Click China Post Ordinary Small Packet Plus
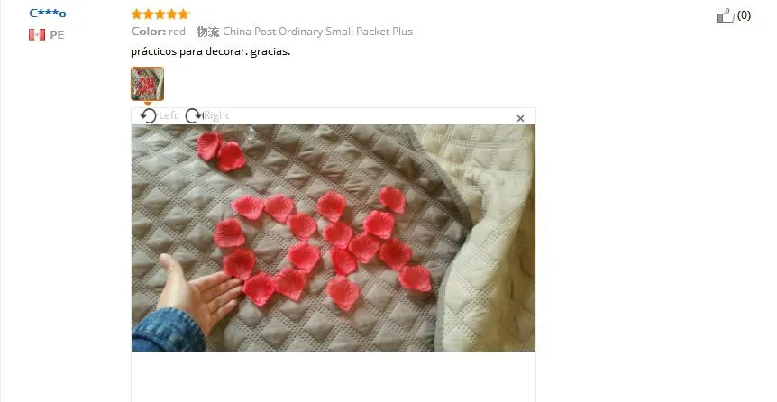Screen dimensions: 777x402 tap(317, 32)
